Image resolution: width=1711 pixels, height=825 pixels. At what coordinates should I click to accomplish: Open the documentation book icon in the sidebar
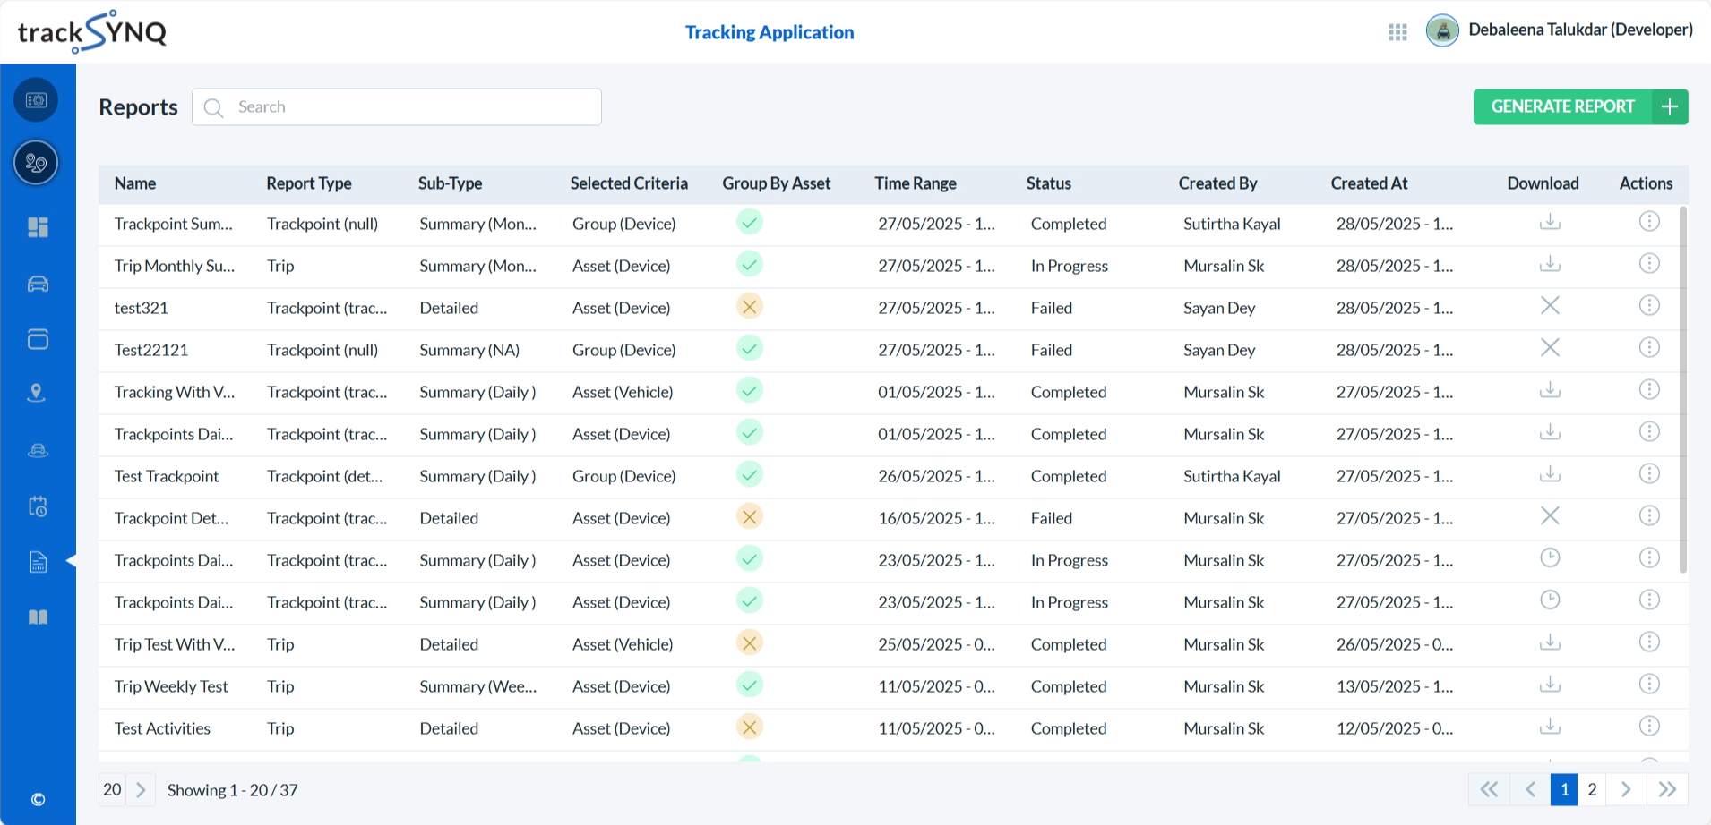pos(37,617)
